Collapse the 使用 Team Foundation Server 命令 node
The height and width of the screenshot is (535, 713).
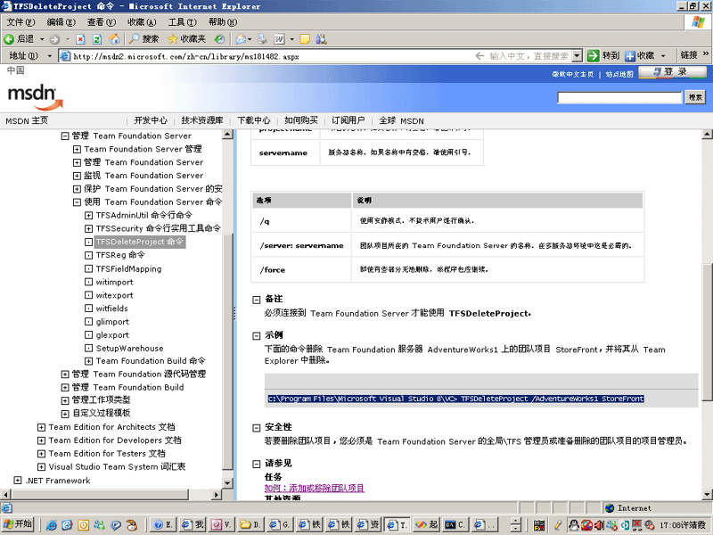[77, 202]
